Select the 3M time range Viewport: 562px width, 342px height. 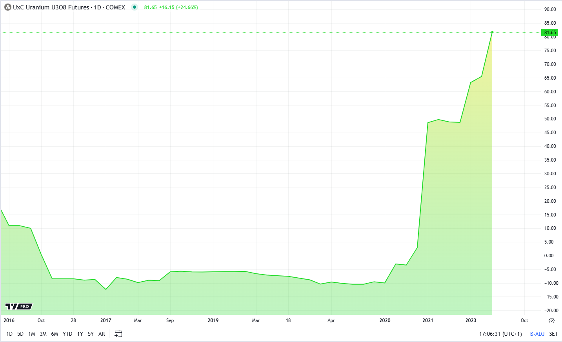coord(43,334)
